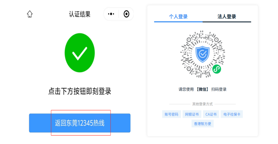Choose 电子社保卡 login method

pyautogui.click(x=232, y=114)
